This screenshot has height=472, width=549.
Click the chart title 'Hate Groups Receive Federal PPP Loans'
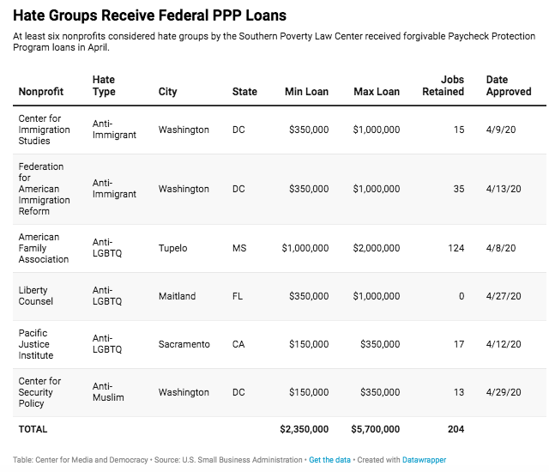point(150,15)
